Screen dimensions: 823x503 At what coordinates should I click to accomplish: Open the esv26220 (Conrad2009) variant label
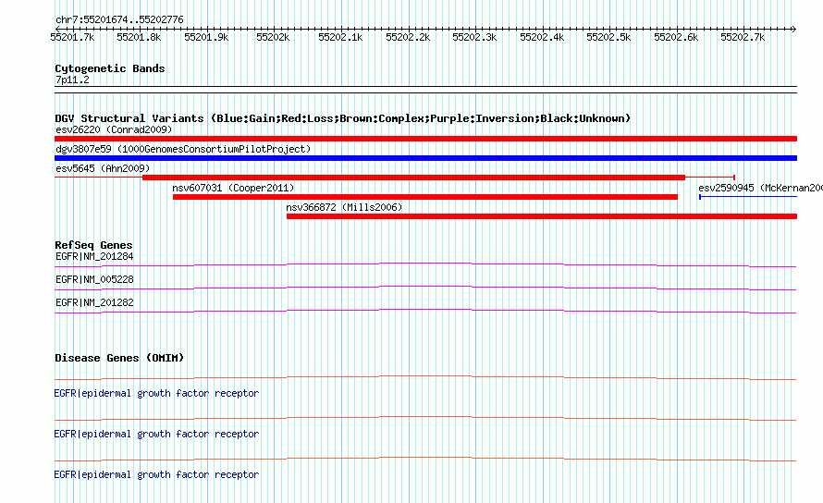[114, 129]
